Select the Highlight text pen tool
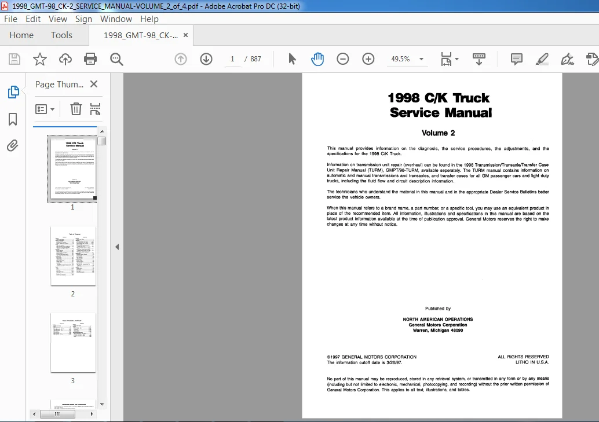 (x=542, y=59)
